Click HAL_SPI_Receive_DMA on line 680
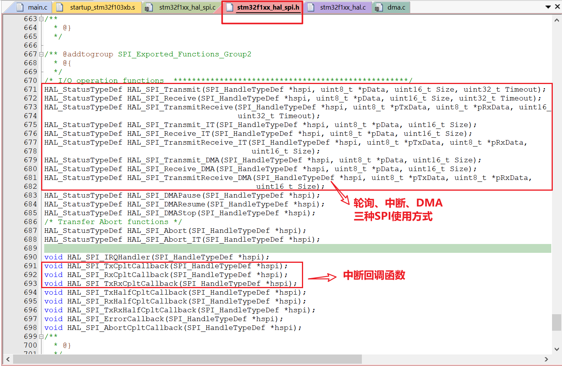 point(171,169)
